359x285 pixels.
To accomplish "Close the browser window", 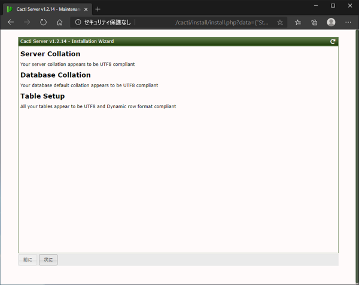I will (350, 6).
